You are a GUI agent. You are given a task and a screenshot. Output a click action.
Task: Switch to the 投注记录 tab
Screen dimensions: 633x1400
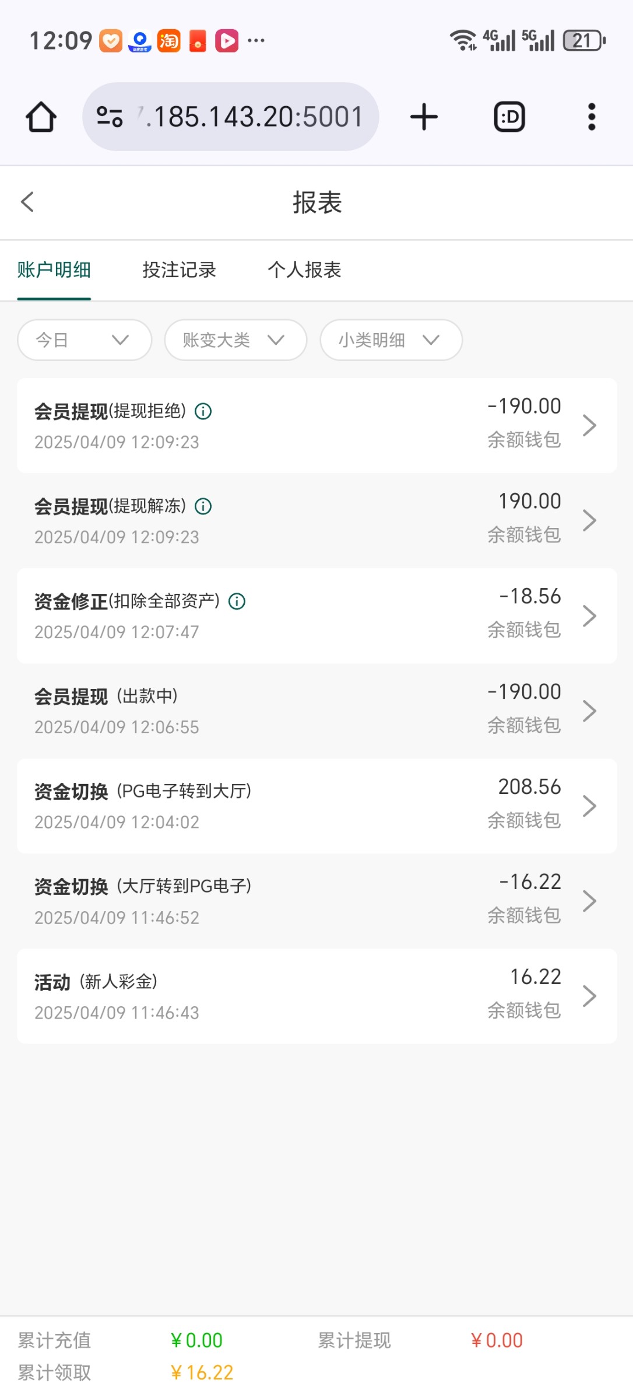[179, 270]
